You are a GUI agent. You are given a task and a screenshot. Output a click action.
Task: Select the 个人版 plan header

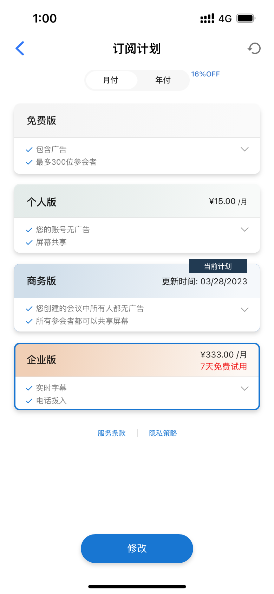(137, 202)
